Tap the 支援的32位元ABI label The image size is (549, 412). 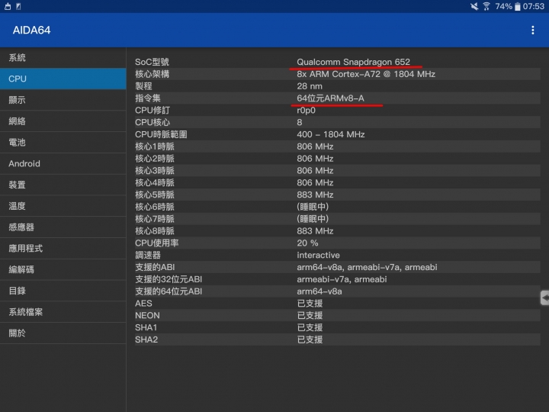point(169,279)
